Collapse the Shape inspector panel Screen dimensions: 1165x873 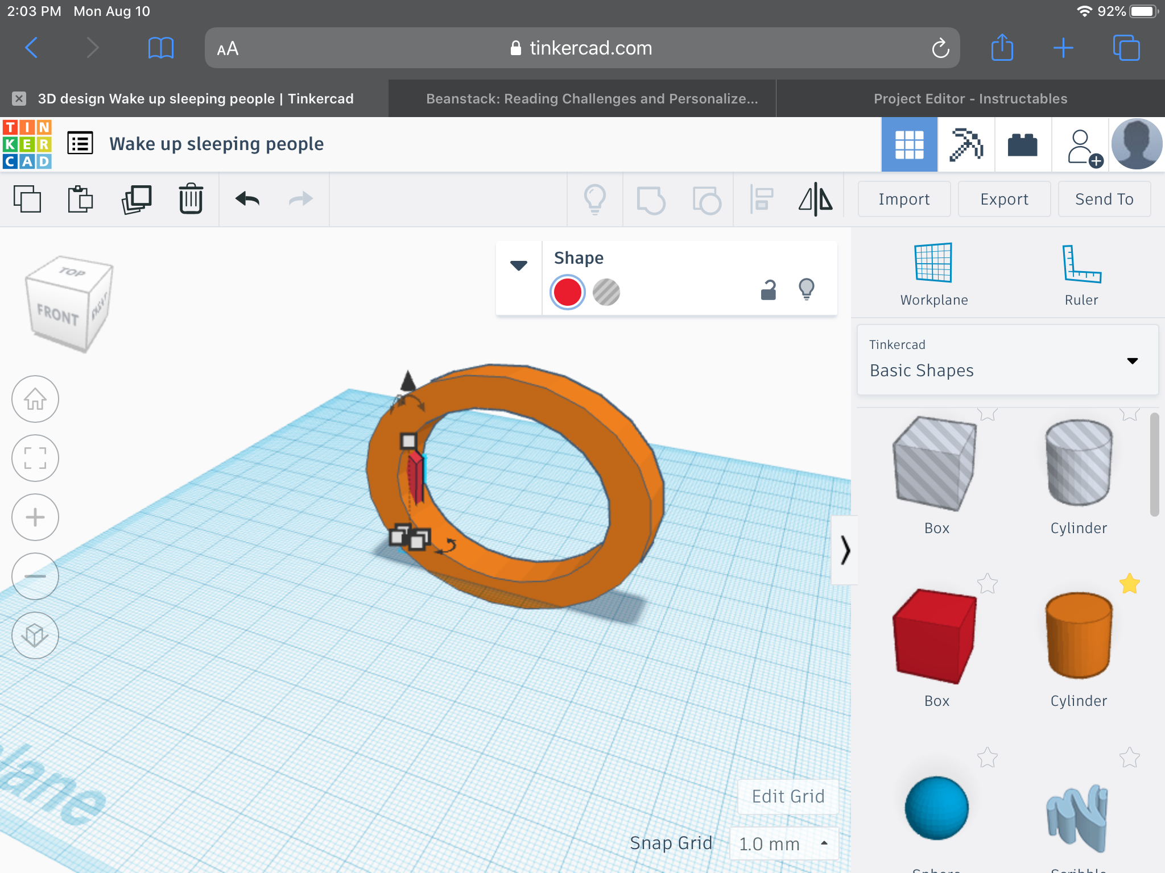coord(518,265)
